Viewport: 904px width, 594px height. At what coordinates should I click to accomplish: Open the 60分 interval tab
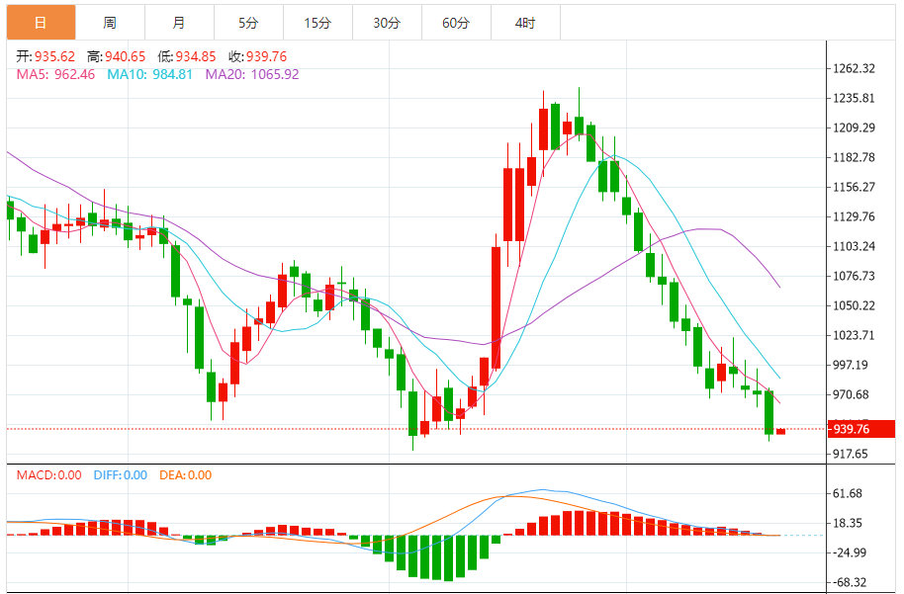(456, 23)
